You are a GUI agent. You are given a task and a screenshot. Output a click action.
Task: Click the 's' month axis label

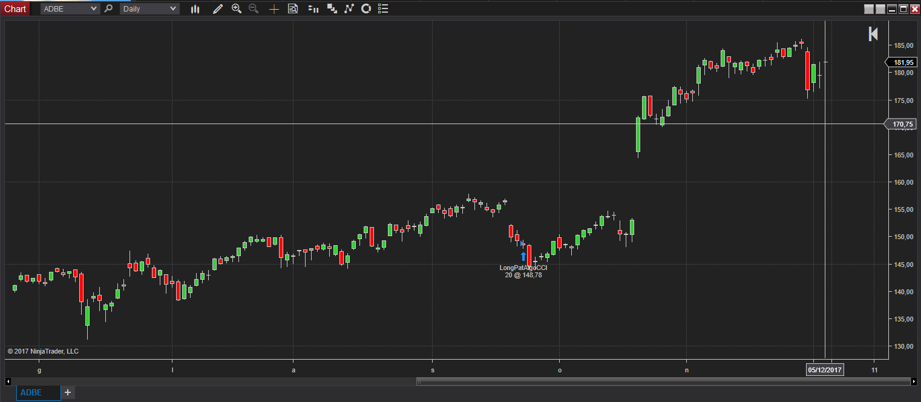pos(433,370)
